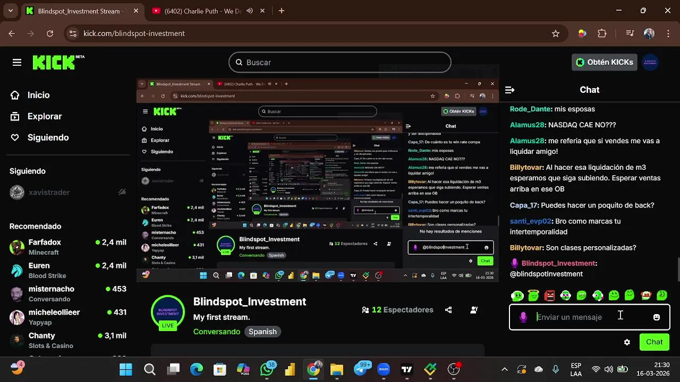Open OBS Studio from taskbar
Screen dimensions: 680x382
(454, 370)
